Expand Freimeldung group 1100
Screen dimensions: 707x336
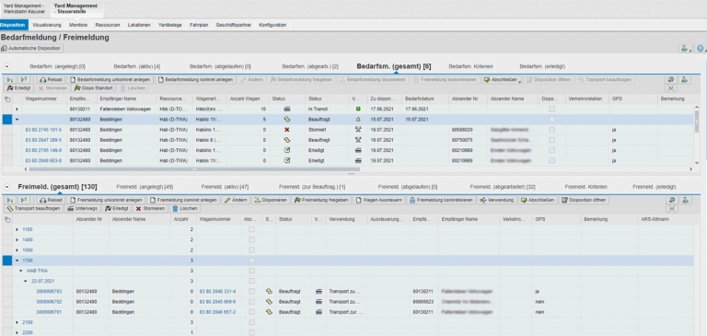point(17,229)
